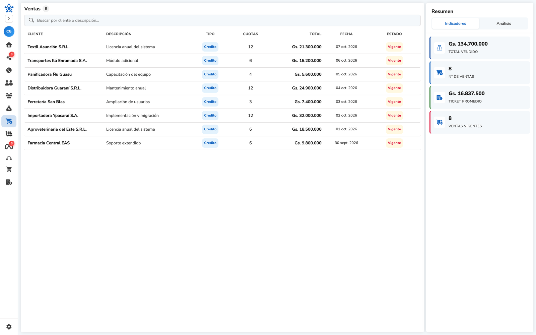
Task: Open the Meta icon with badge 6
Action: pyautogui.click(x=9, y=146)
